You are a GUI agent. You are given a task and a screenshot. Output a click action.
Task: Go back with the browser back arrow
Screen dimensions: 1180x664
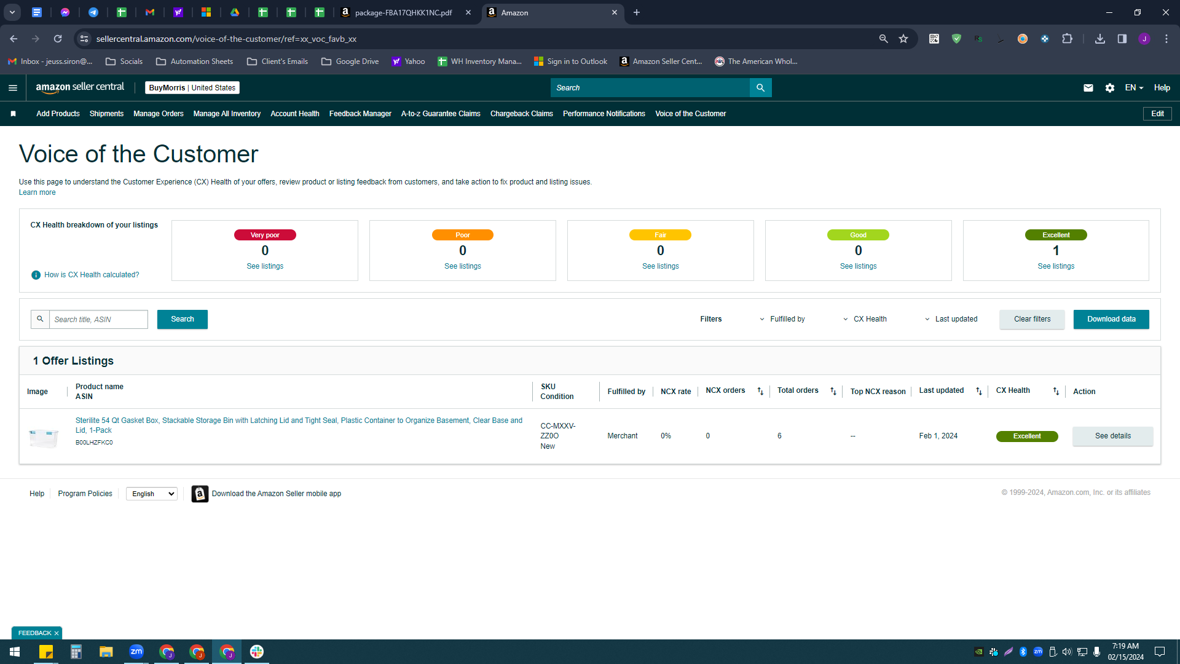(x=14, y=39)
